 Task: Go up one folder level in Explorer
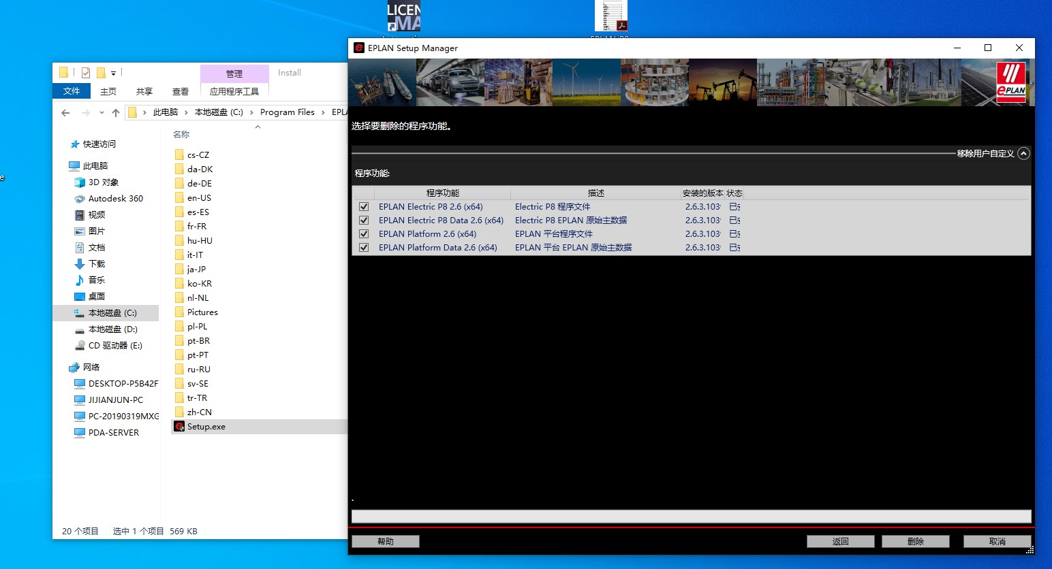coord(116,113)
